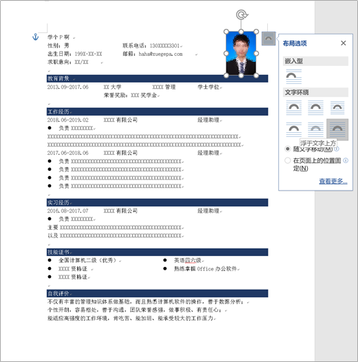358x362 pixels.
Task: Click the date 2017.06-2018.06
Action: click(67, 153)
